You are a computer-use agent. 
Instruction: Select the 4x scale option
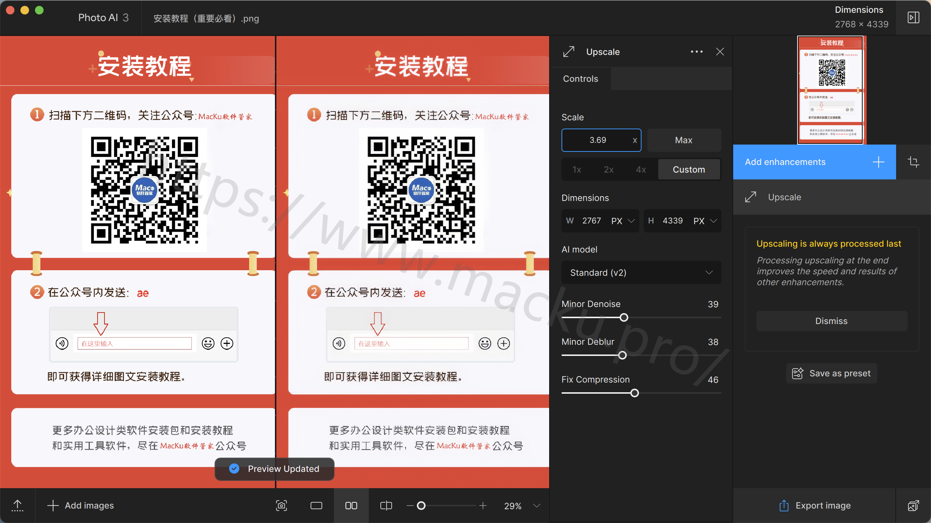point(641,170)
